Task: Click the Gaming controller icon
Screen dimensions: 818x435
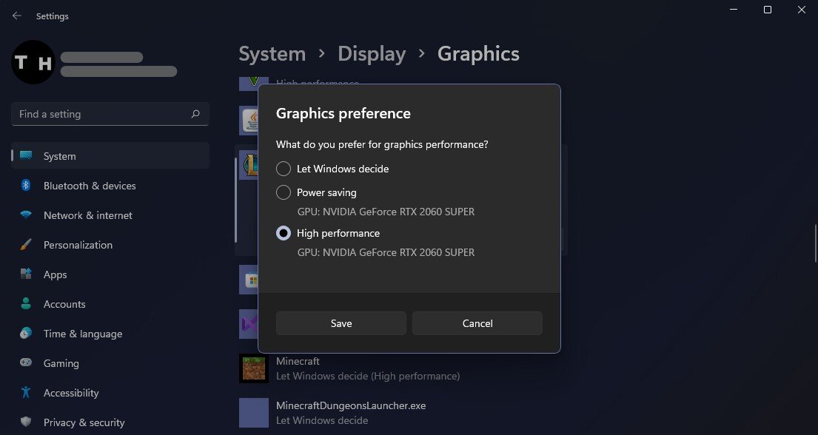Action: 26,362
